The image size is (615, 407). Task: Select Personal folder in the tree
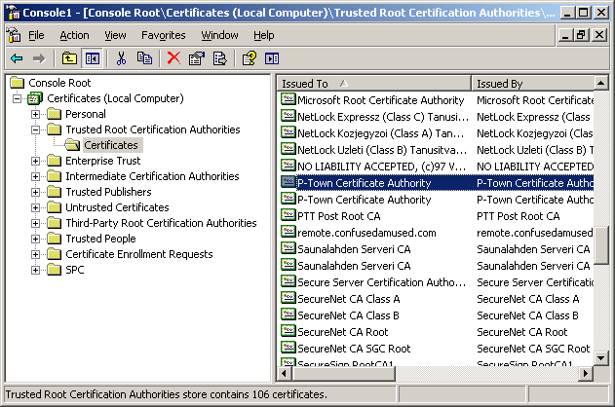coord(86,114)
